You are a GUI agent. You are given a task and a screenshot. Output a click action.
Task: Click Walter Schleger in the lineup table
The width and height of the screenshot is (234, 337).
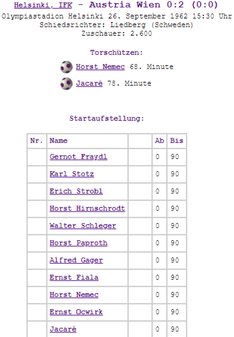click(x=83, y=226)
